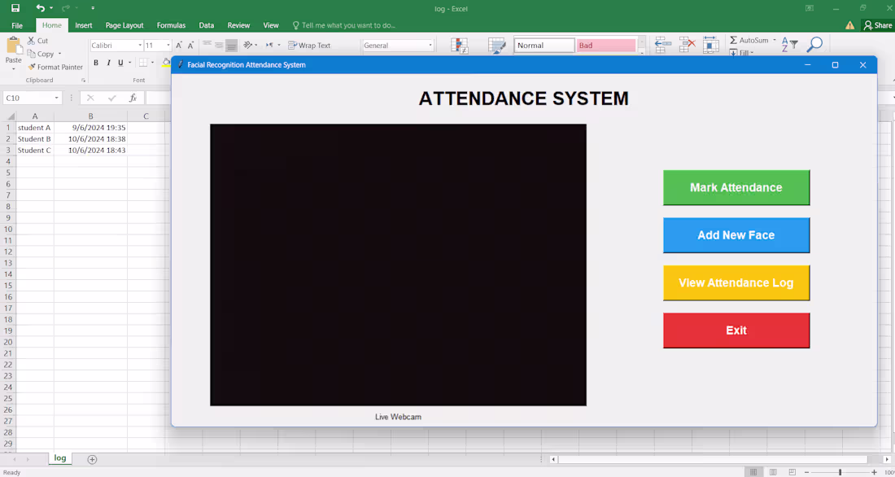Toggle bold formatting

coord(96,62)
